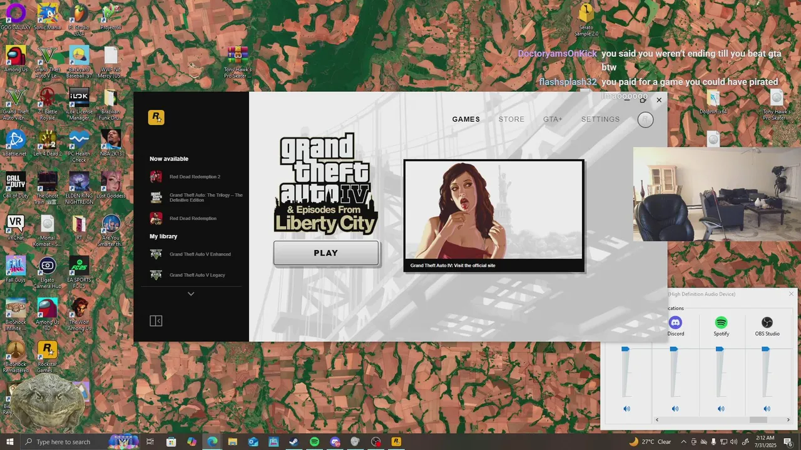Switch to the STORE tab
Screen dimensions: 801x450
tap(511, 119)
